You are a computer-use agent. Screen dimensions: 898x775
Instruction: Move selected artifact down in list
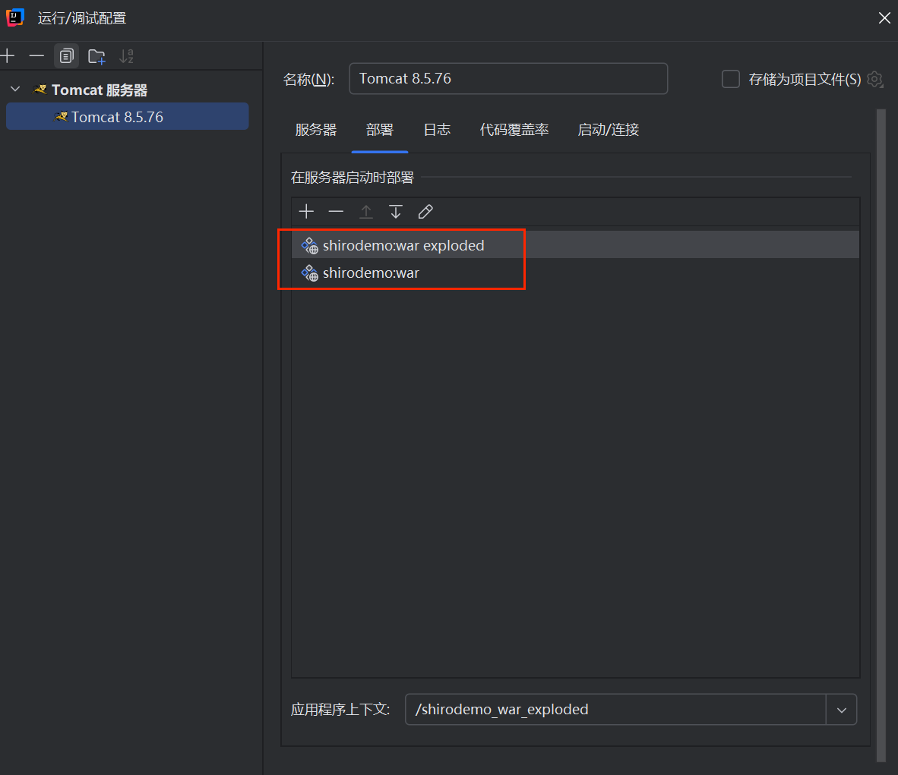coord(396,212)
